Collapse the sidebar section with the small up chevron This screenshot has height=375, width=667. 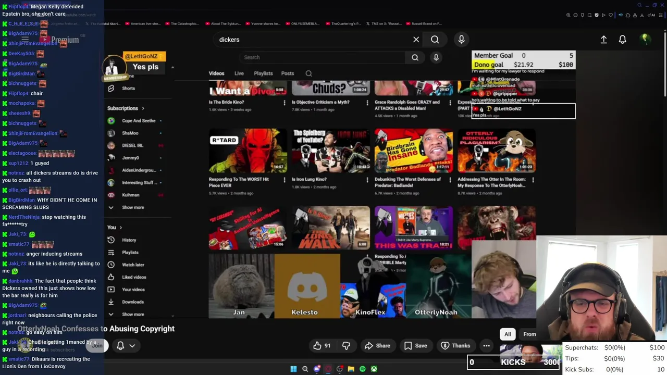tap(172, 67)
